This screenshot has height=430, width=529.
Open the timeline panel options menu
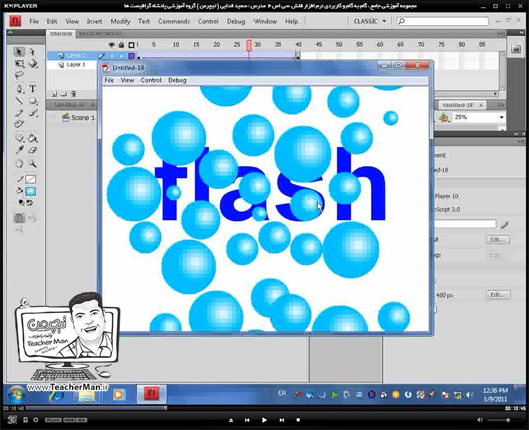(502, 34)
